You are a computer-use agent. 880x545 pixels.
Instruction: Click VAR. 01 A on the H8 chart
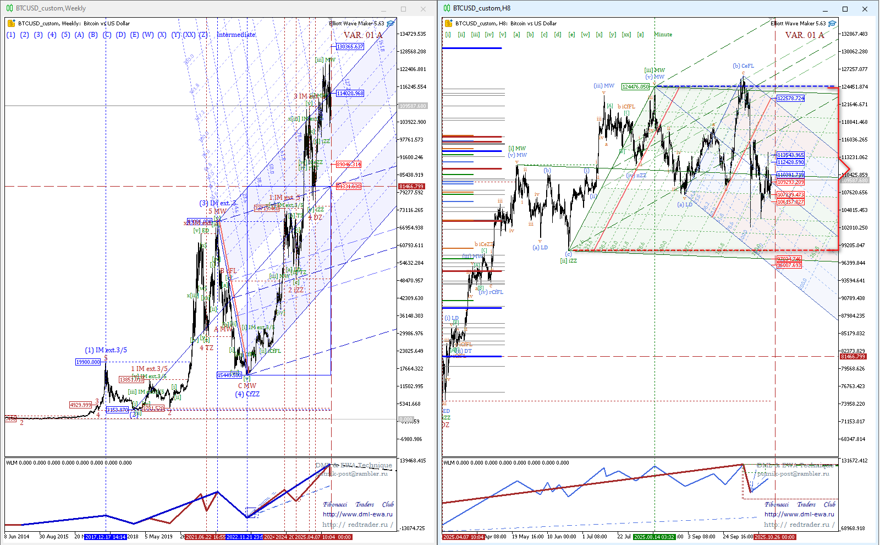pyautogui.click(x=804, y=35)
